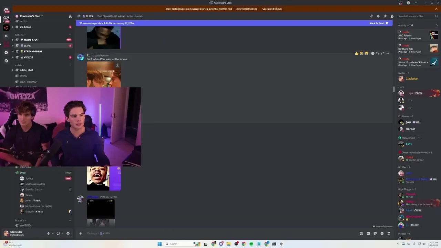Click search magnifier in Search Clavicular's Clan
The width and height of the screenshot is (441, 248).
436,16
